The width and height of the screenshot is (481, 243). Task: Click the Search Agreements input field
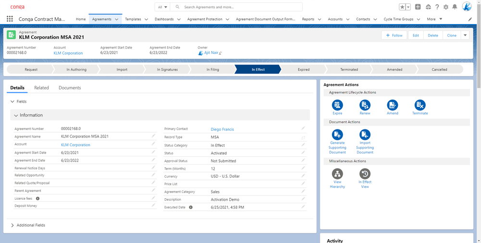(x=235, y=7)
